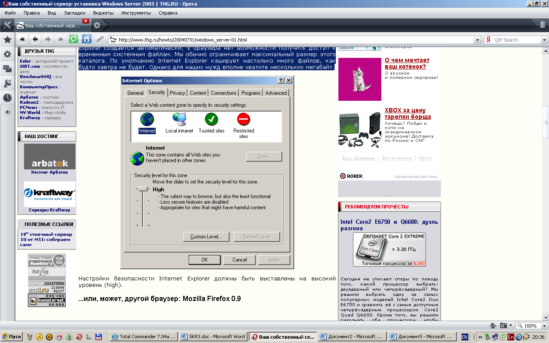Click the Kraftway servers banner
This screenshot has height=343, width=549.
click(x=49, y=194)
